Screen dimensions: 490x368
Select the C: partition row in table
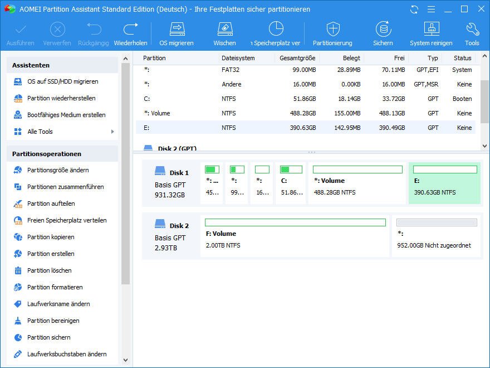click(305, 99)
